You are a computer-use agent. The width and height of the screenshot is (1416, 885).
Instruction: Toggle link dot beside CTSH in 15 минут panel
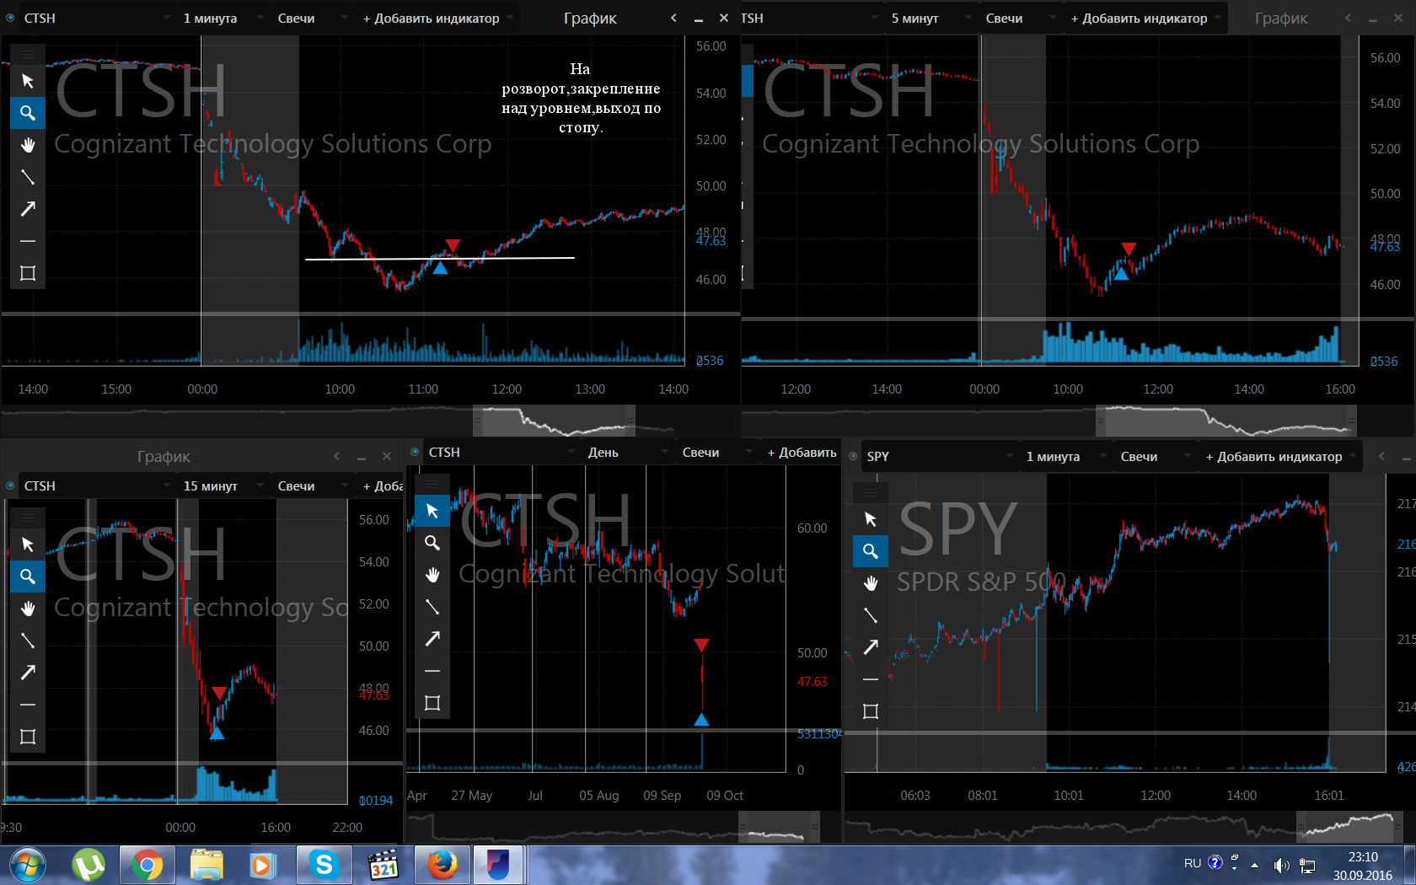(x=10, y=485)
